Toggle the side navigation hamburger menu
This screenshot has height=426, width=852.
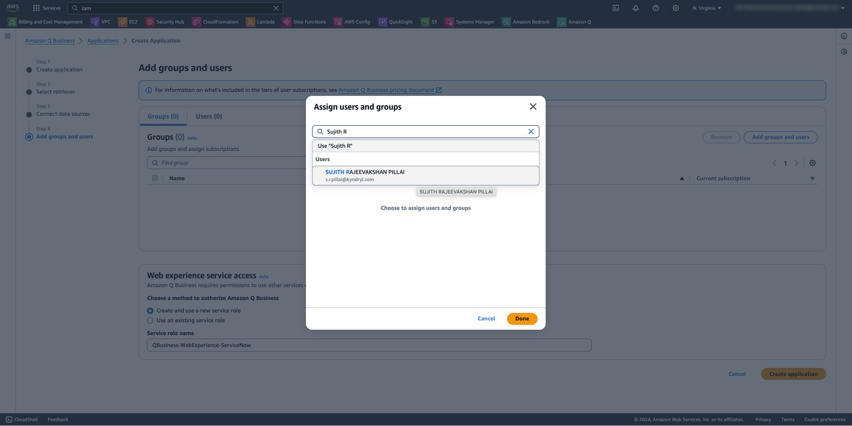pos(7,36)
